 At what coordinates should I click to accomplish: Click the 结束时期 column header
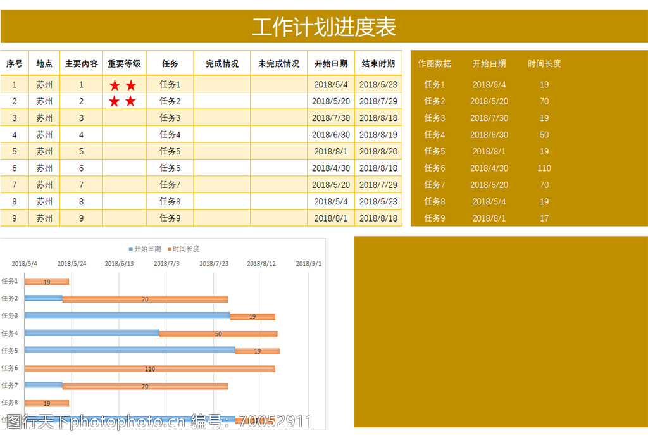coord(378,64)
